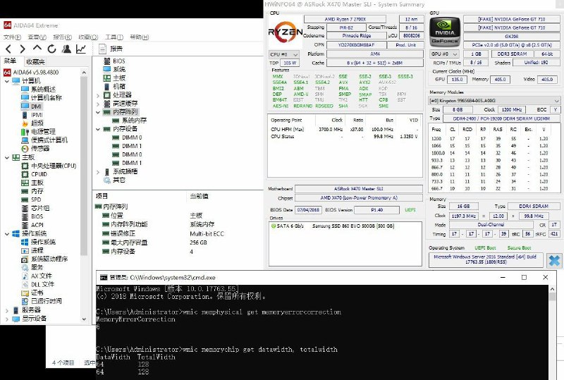
Task: Select 计算机名称 in the left tree
Action: (x=46, y=98)
